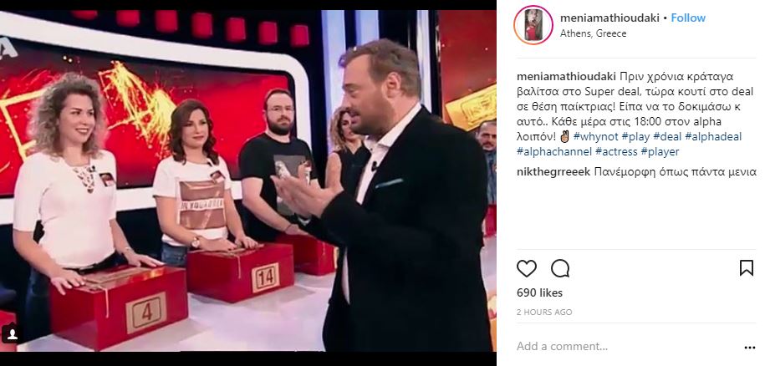Open comments with the speech bubble icon
The width and height of the screenshot is (765, 366).
[560, 268]
